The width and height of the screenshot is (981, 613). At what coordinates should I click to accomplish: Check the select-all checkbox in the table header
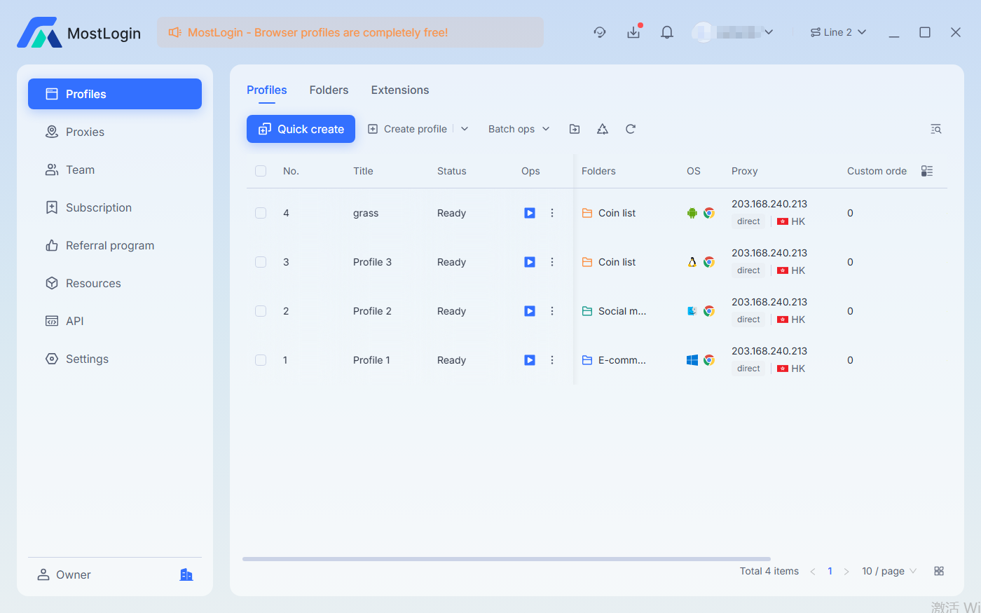point(261,170)
